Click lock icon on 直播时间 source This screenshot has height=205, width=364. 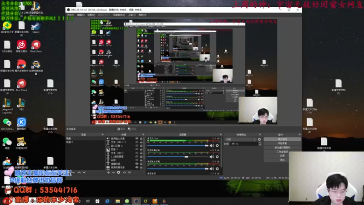pos(141,164)
